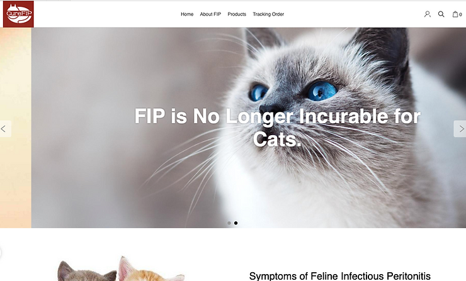Open the shopping bag cart
Image resolution: width=466 pixels, height=281 pixels.
455,14
